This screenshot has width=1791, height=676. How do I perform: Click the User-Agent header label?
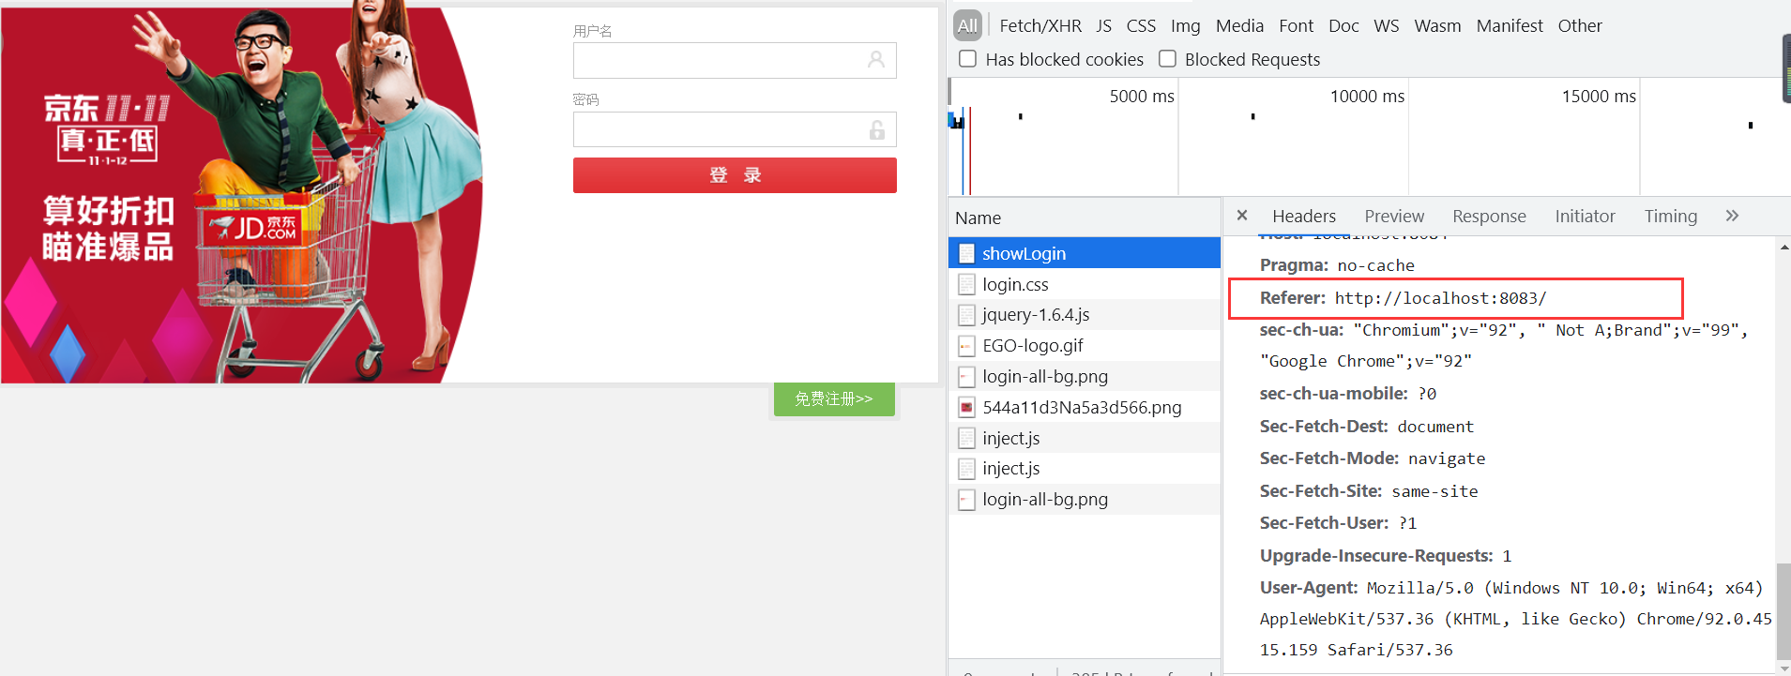(x=1308, y=588)
